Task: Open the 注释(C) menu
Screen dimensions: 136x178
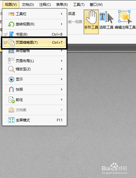Action: (x=45, y=5)
